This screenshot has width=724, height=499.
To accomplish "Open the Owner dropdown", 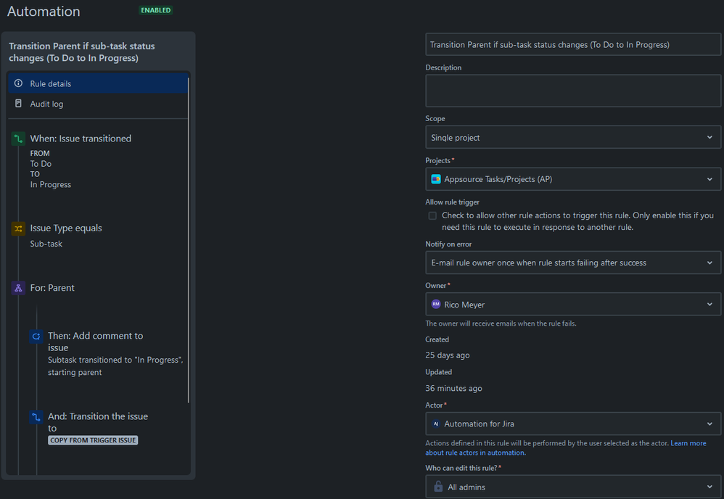I will [572, 304].
